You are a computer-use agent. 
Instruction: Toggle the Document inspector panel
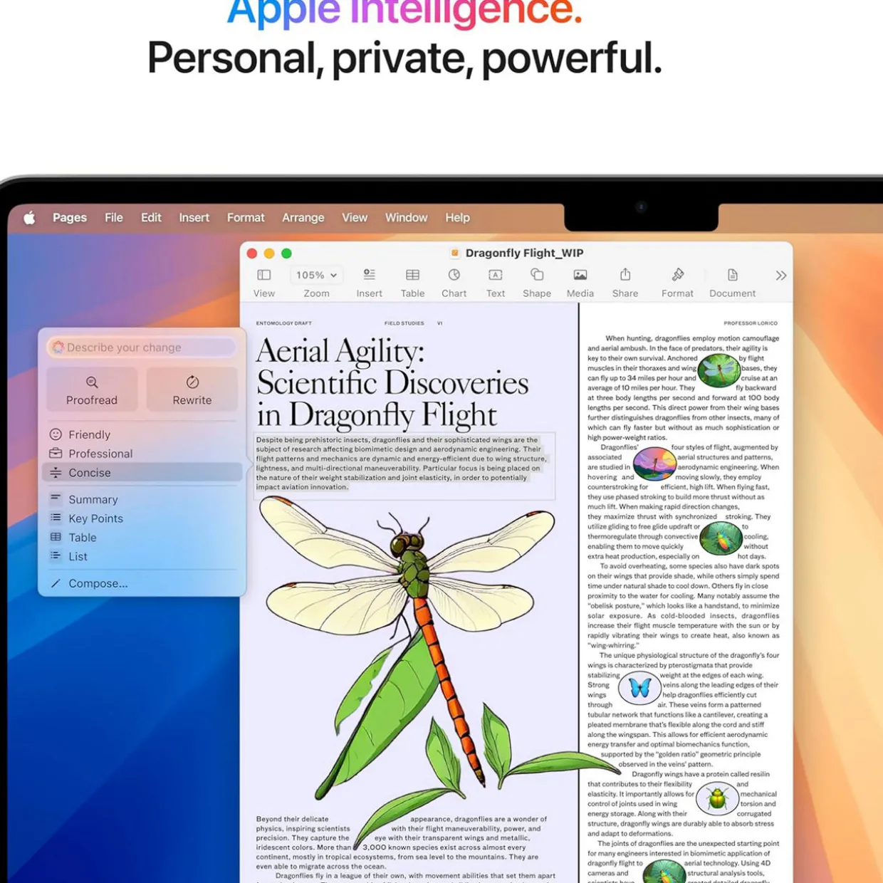[732, 276]
